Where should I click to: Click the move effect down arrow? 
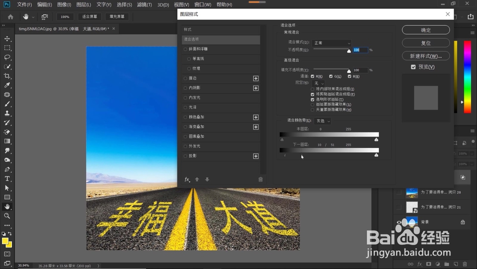coord(207,180)
